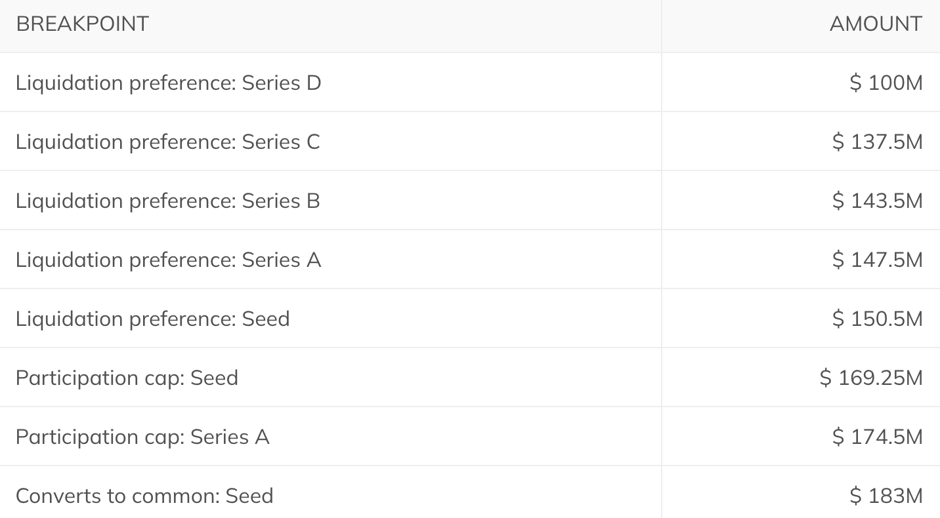This screenshot has width=940, height=518.
Task: Click the $ 147.5M amount cell
Action: click(801, 259)
